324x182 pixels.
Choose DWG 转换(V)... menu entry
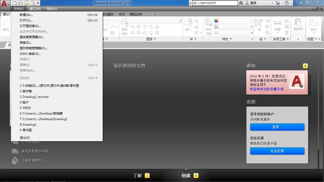pos(57,54)
